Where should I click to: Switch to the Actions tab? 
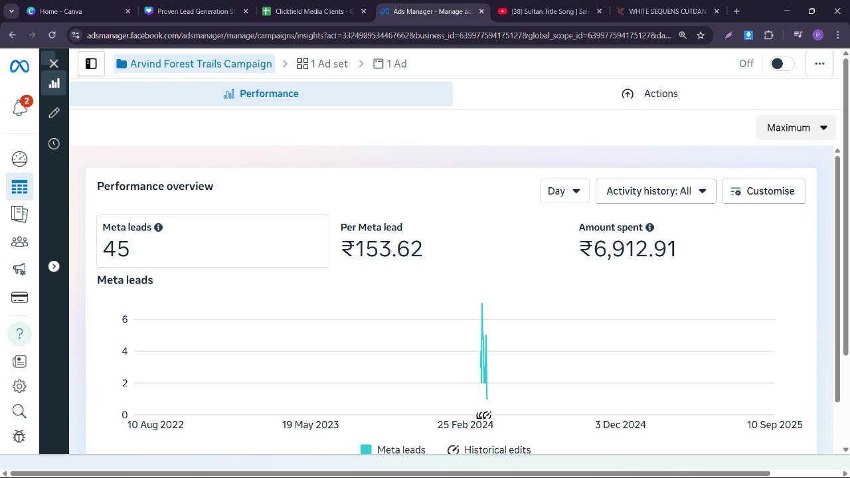pyautogui.click(x=649, y=94)
